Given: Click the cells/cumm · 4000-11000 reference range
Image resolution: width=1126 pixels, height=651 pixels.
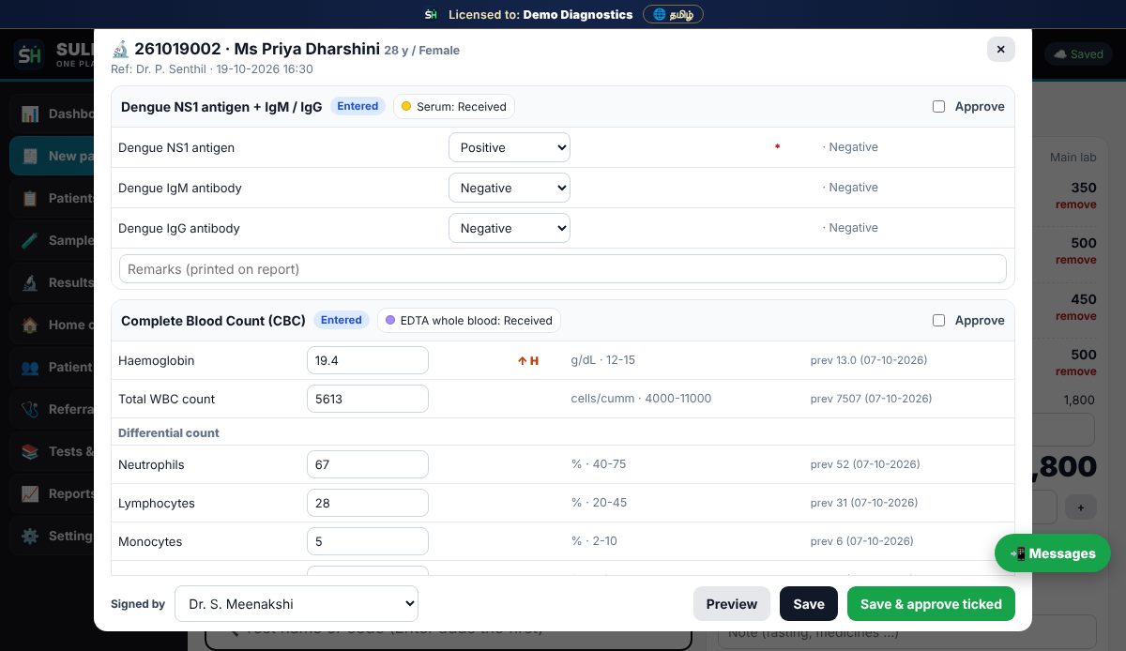Looking at the screenshot, I should [641, 399].
